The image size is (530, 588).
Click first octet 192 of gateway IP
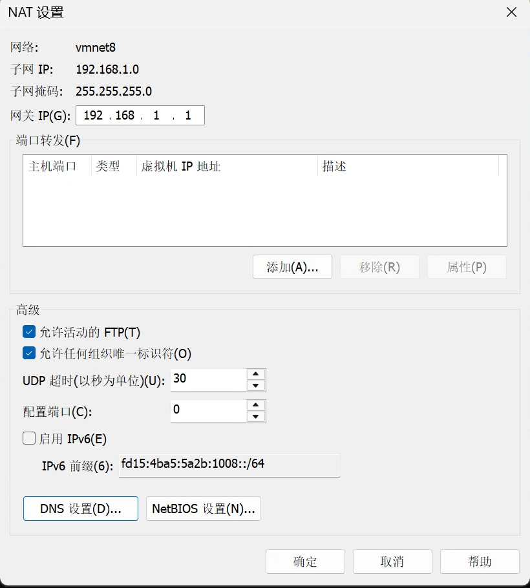(93, 115)
